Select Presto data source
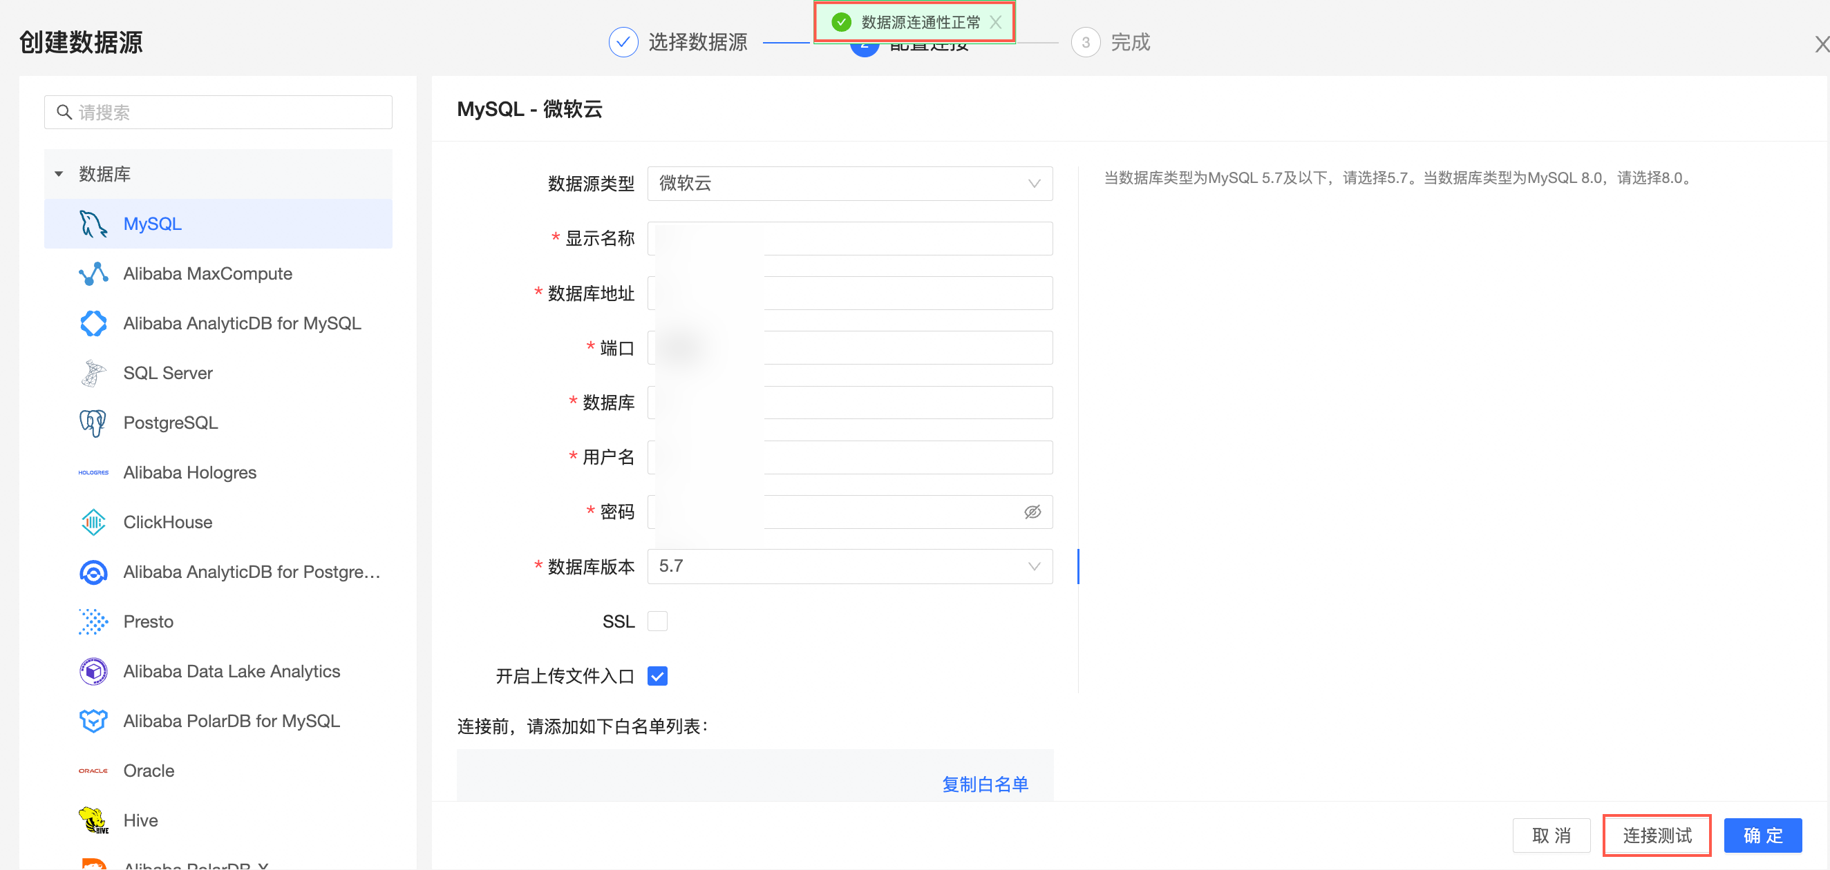Screen dimensions: 1830x870 point(218,621)
